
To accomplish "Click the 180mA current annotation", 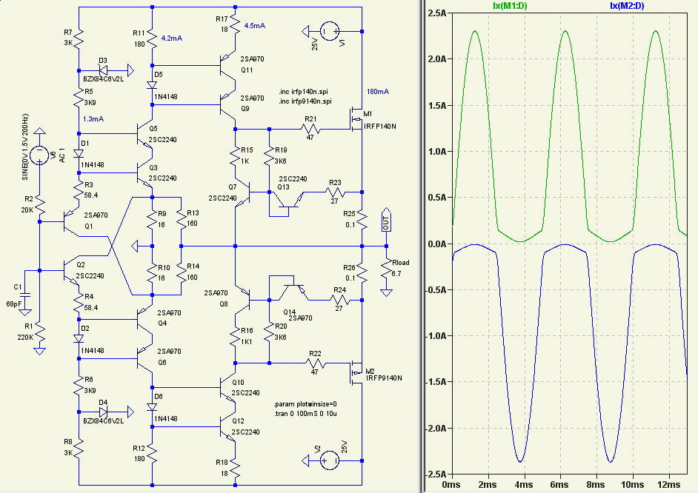I will [x=378, y=92].
